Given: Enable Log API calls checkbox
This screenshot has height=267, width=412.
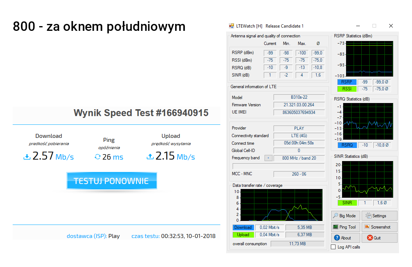Looking at the screenshot, I should (x=333, y=247).
